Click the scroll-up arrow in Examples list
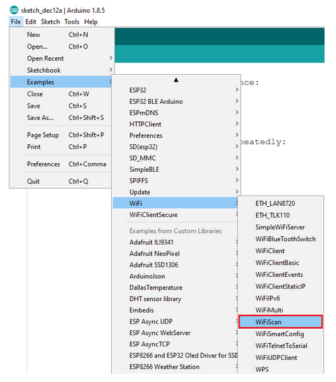Image resolution: width=336 pixels, height=382 pixels. (176, 80)
